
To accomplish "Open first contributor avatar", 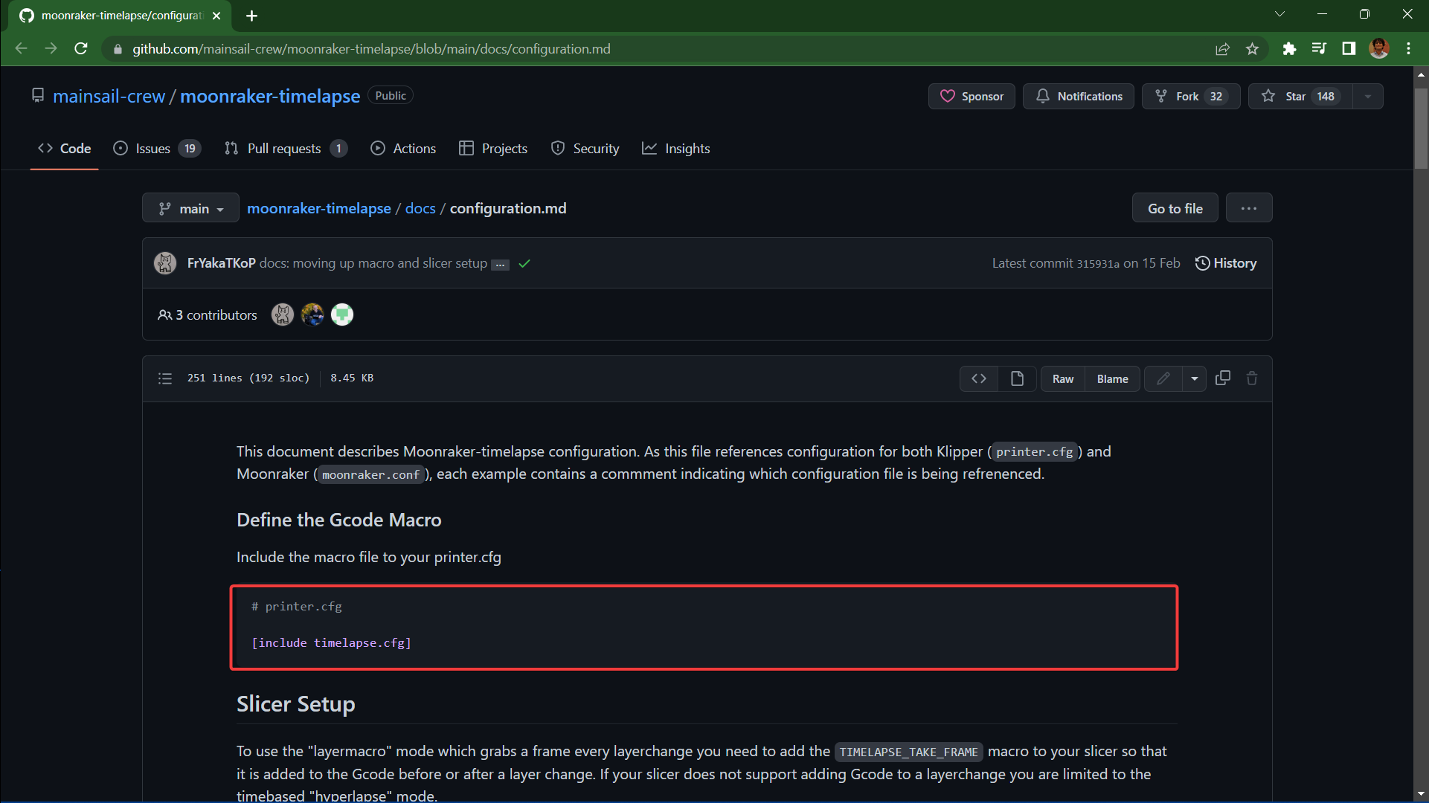I will pyautogui.click(x=283, y=315).
